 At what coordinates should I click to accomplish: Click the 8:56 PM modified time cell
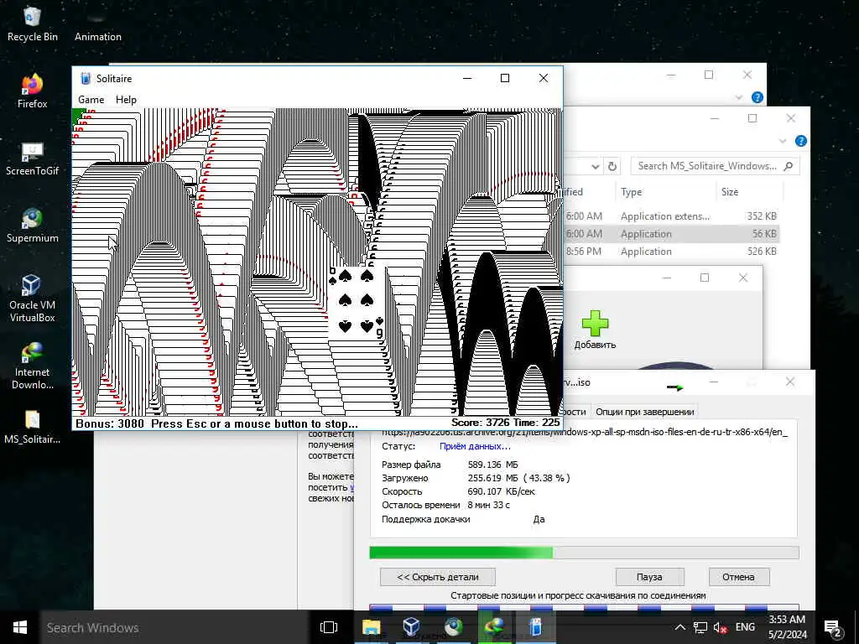click(584, 252)
